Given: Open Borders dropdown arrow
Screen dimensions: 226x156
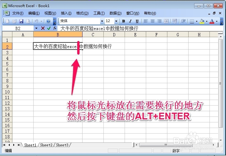Looking at the screenshot, I should coord(197,21).
